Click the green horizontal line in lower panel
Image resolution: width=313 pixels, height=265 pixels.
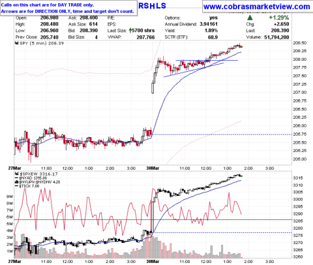153,219
